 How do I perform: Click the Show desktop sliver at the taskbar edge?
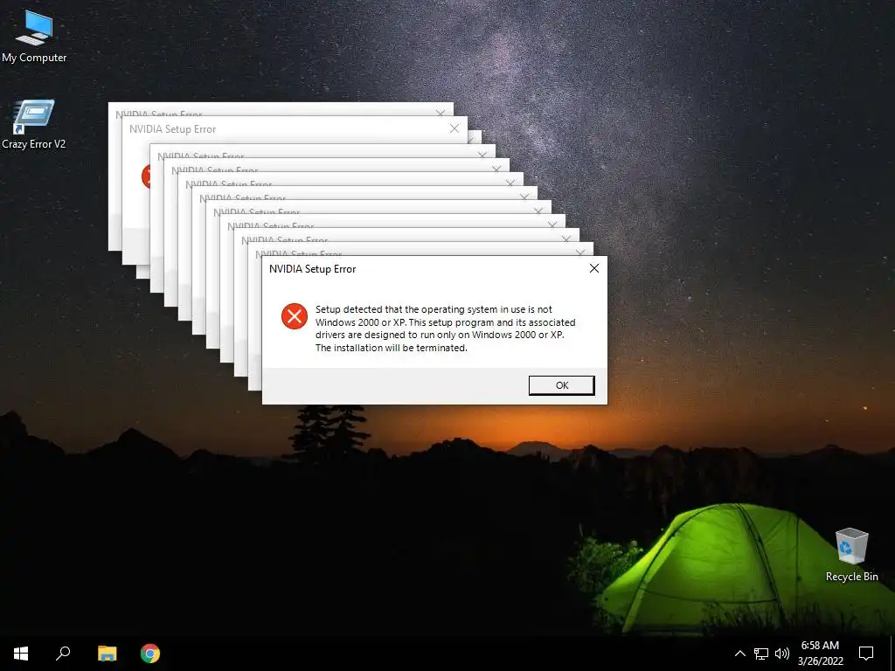(x=892, y=654)
